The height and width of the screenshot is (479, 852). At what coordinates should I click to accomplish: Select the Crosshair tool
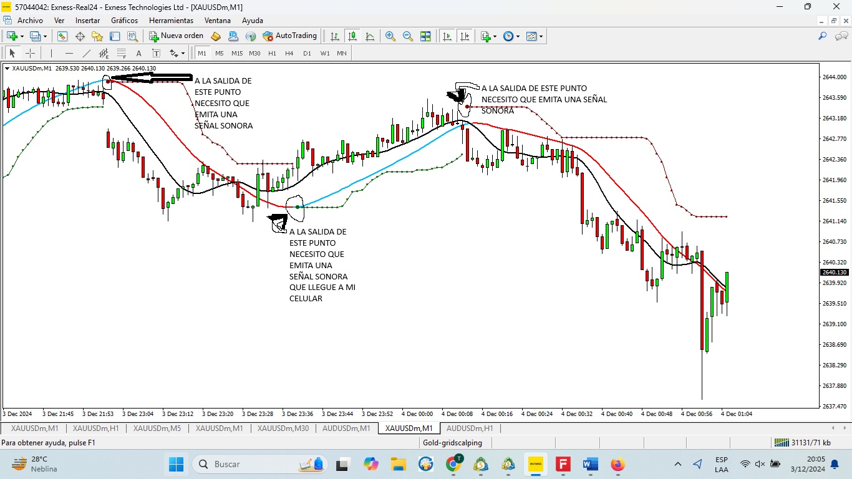pyautogui.click(x=30, y=53)
